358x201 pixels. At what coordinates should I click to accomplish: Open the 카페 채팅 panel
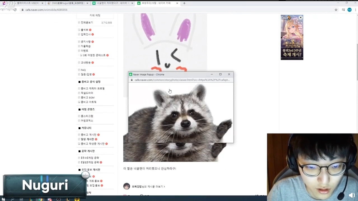(95, 15)
